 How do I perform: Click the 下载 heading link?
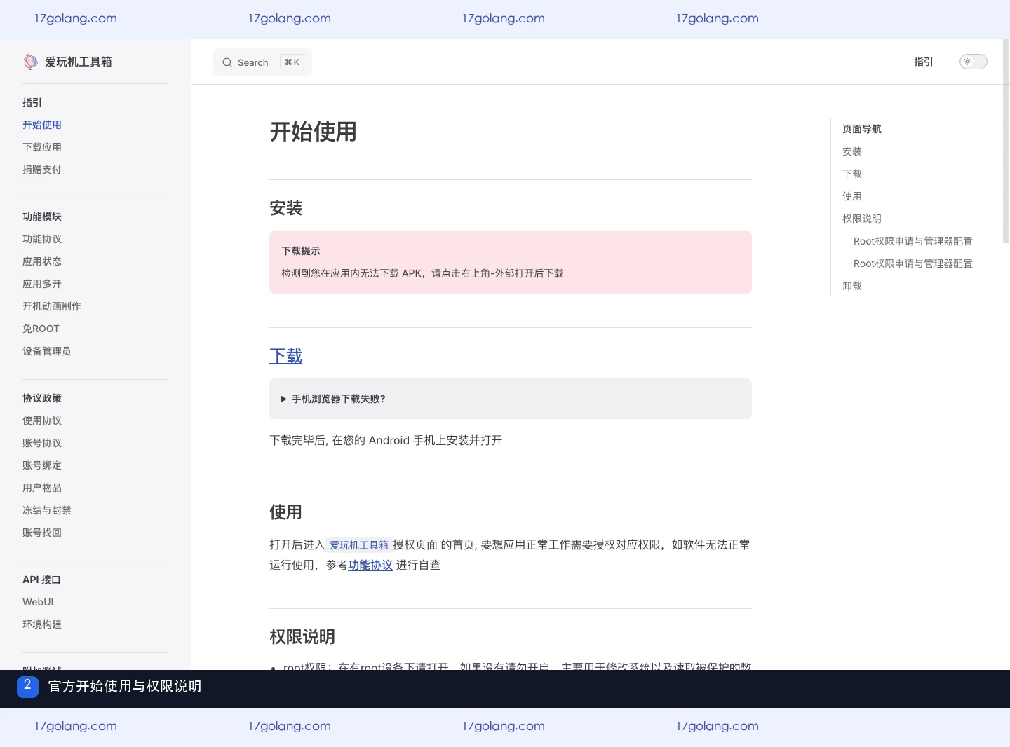(285, 356)
